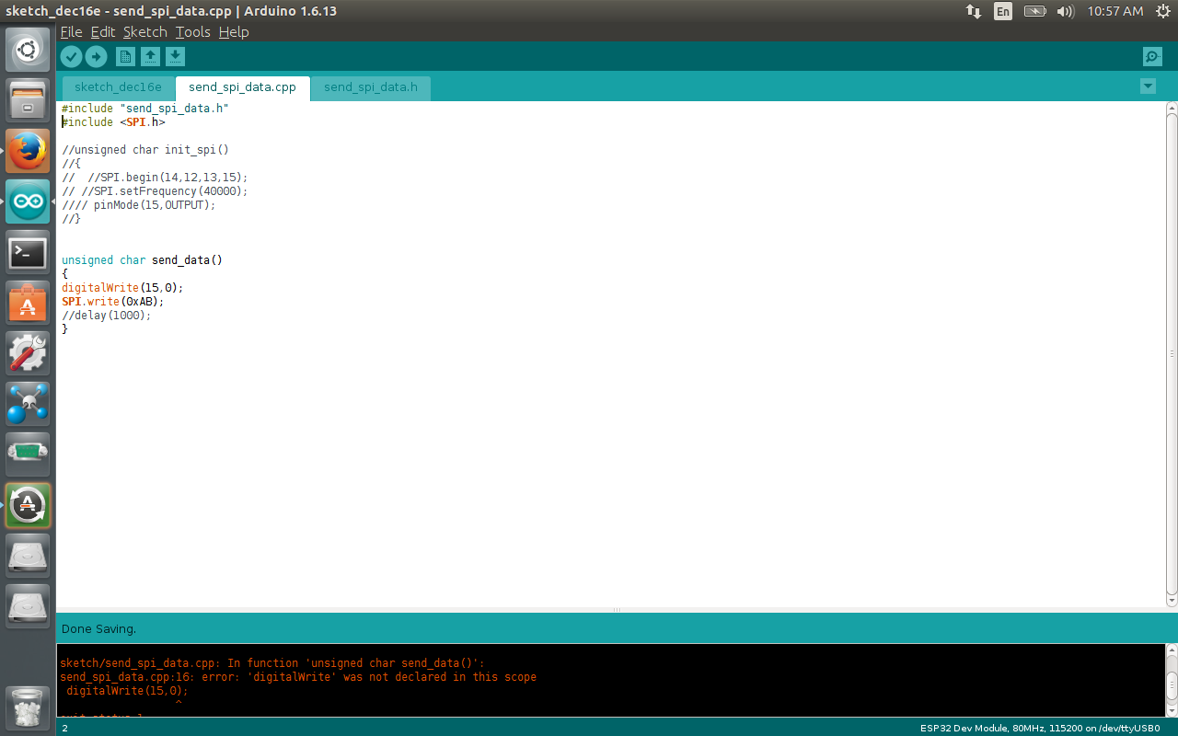Click the Upload arrow toolbar button
The height and width of the screenshot is (736, 1178).
click(x=96, y=57)
